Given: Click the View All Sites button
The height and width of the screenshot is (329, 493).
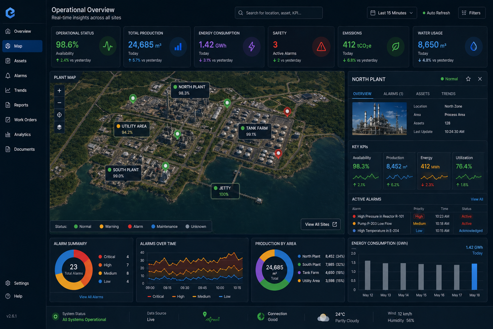Looking at the screenshot, I should point(320,224).
